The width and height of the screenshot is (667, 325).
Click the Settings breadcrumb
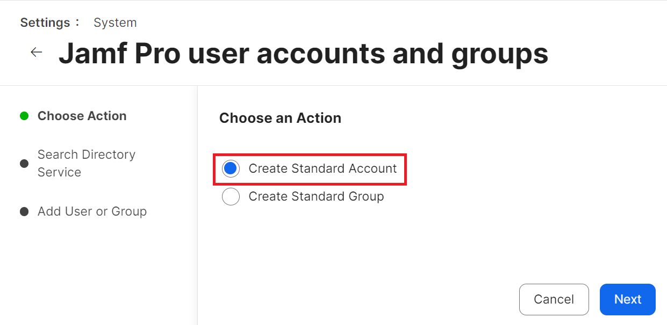pos(45,23)
